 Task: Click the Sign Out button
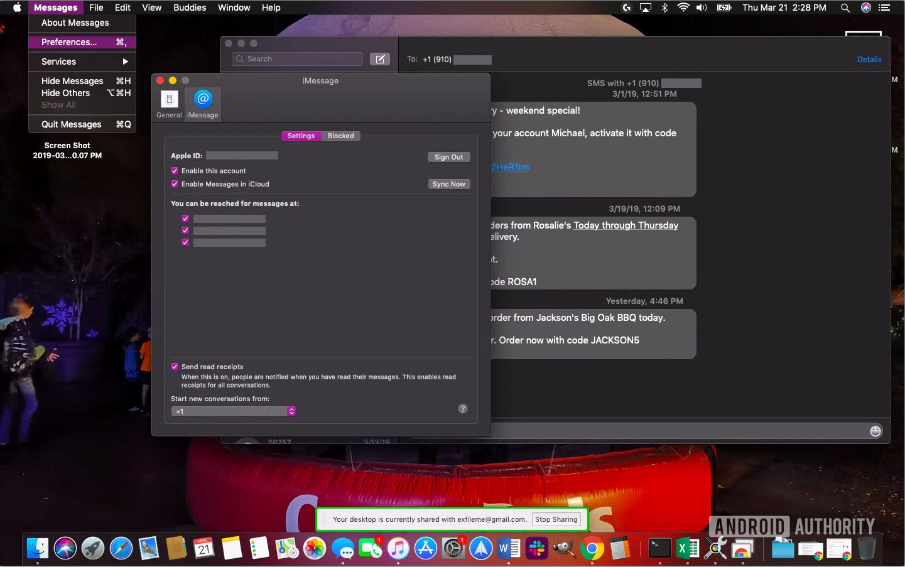tap(448, 157)
